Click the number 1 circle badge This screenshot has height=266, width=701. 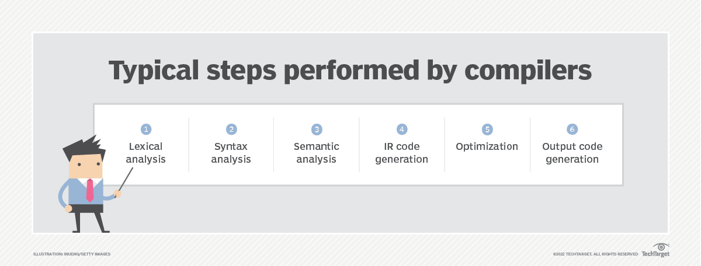(x=146, y=129)
